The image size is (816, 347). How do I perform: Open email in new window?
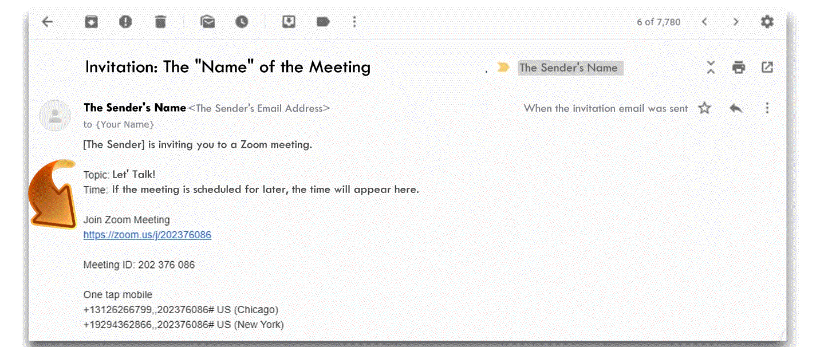pyautogui.click(x=767, y=67)
